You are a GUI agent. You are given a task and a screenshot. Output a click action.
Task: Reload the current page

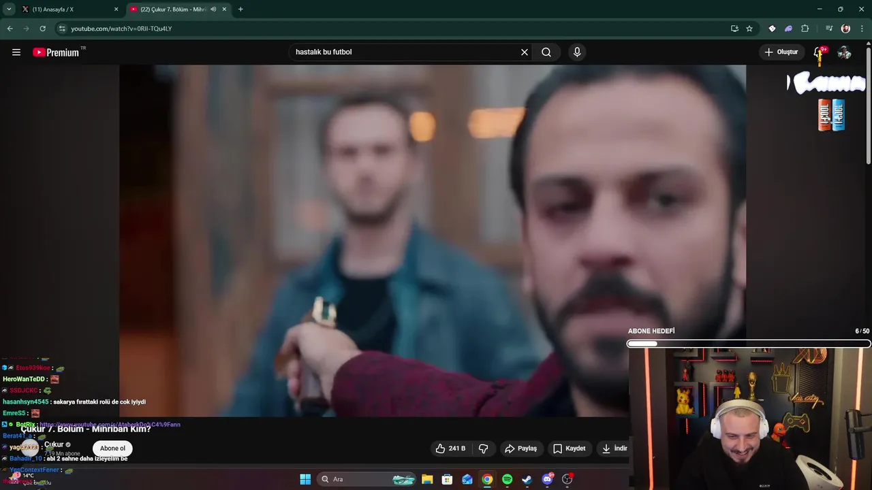tap(42, 29)
